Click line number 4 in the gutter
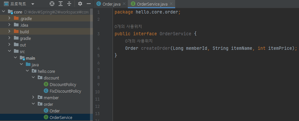This screenshot has height=121, width=299. point(98,48)
